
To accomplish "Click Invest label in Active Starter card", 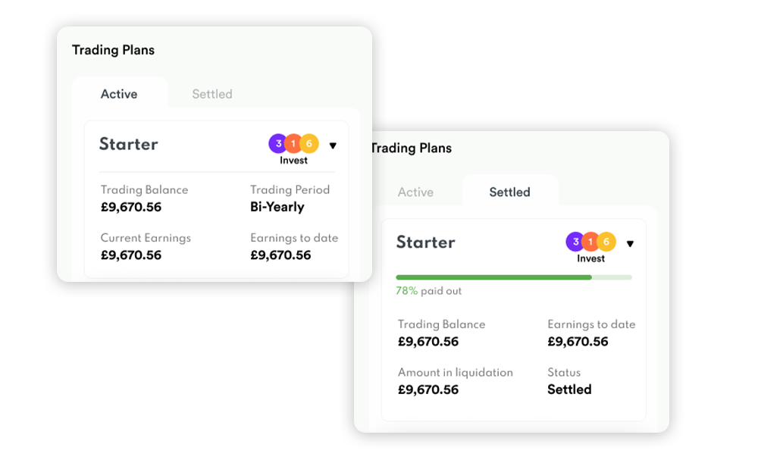I will 294,161.
